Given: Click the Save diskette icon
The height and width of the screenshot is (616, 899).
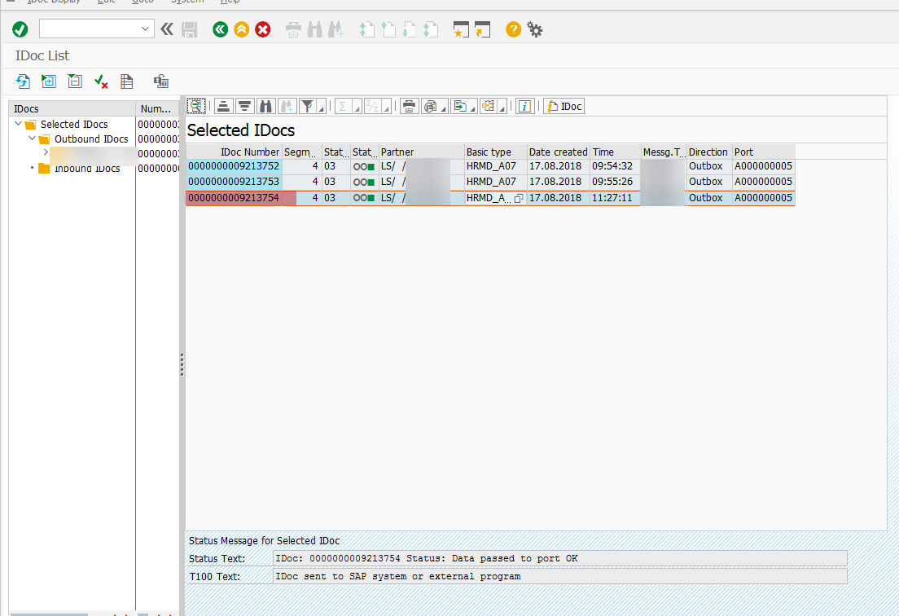Looking at the screenshot, I should click(x=189, y=29).
